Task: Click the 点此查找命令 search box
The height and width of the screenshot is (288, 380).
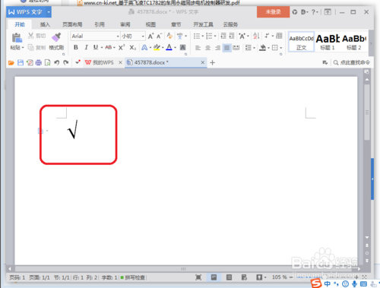Action: tap(352, 62)
